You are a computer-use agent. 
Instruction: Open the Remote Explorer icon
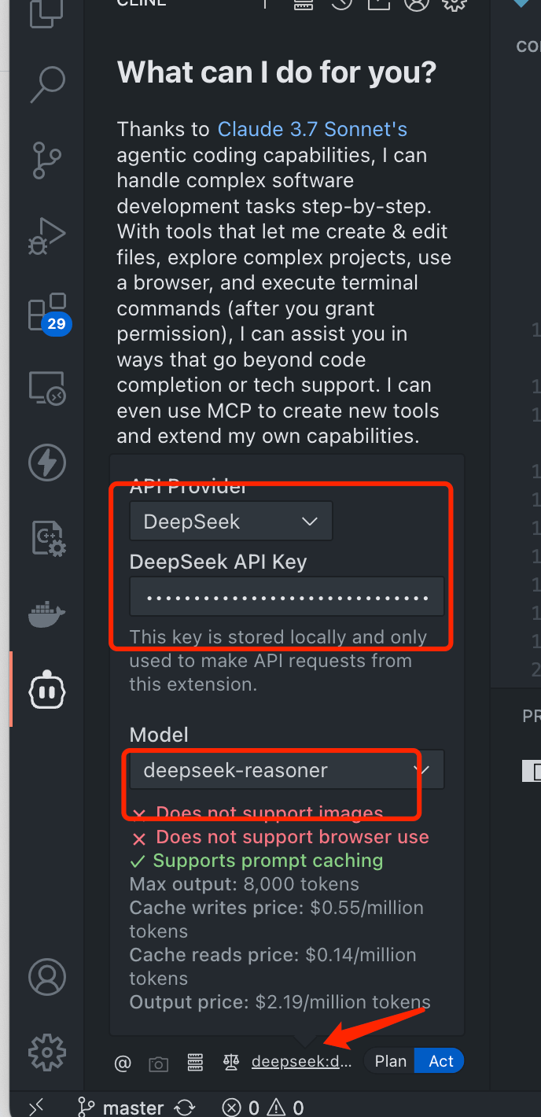coord(47,387)
